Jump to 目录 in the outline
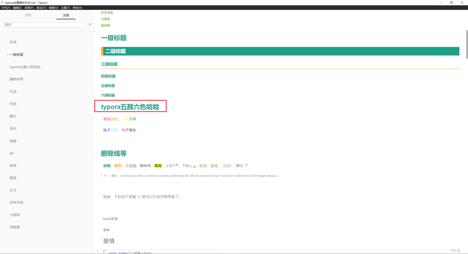This screenshot has height=254, width=468. tap(13, 42)
